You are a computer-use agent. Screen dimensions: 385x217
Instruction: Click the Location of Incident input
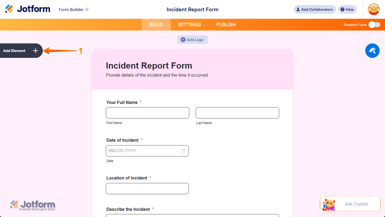coord(147,189)
